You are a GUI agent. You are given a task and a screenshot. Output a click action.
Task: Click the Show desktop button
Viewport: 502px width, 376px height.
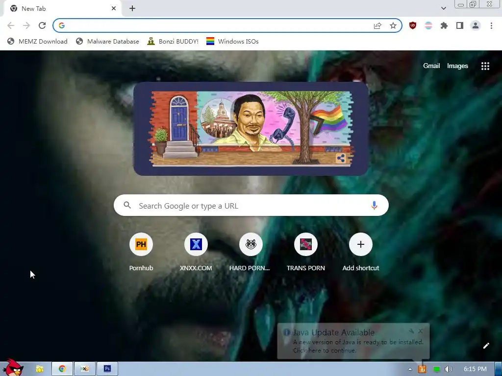(499, 369)
